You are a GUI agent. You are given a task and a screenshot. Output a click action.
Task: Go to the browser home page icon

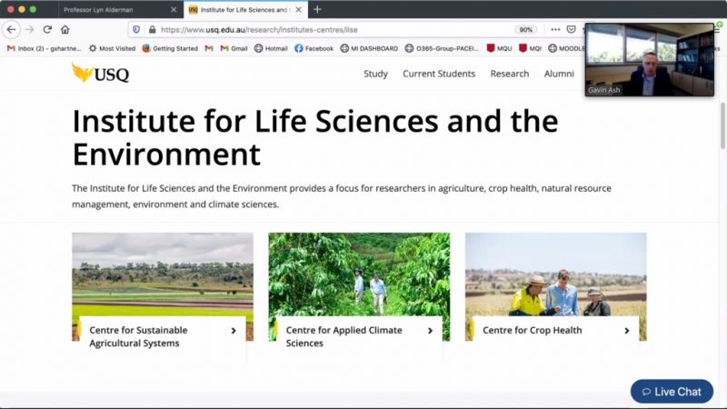65,29
